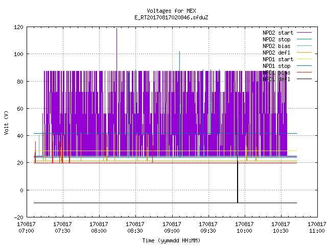The width and height of the screenshot is (327, 245).
Task: Click the light blue NPD2 bias legend sample
Action: click(x=304, y=46)
